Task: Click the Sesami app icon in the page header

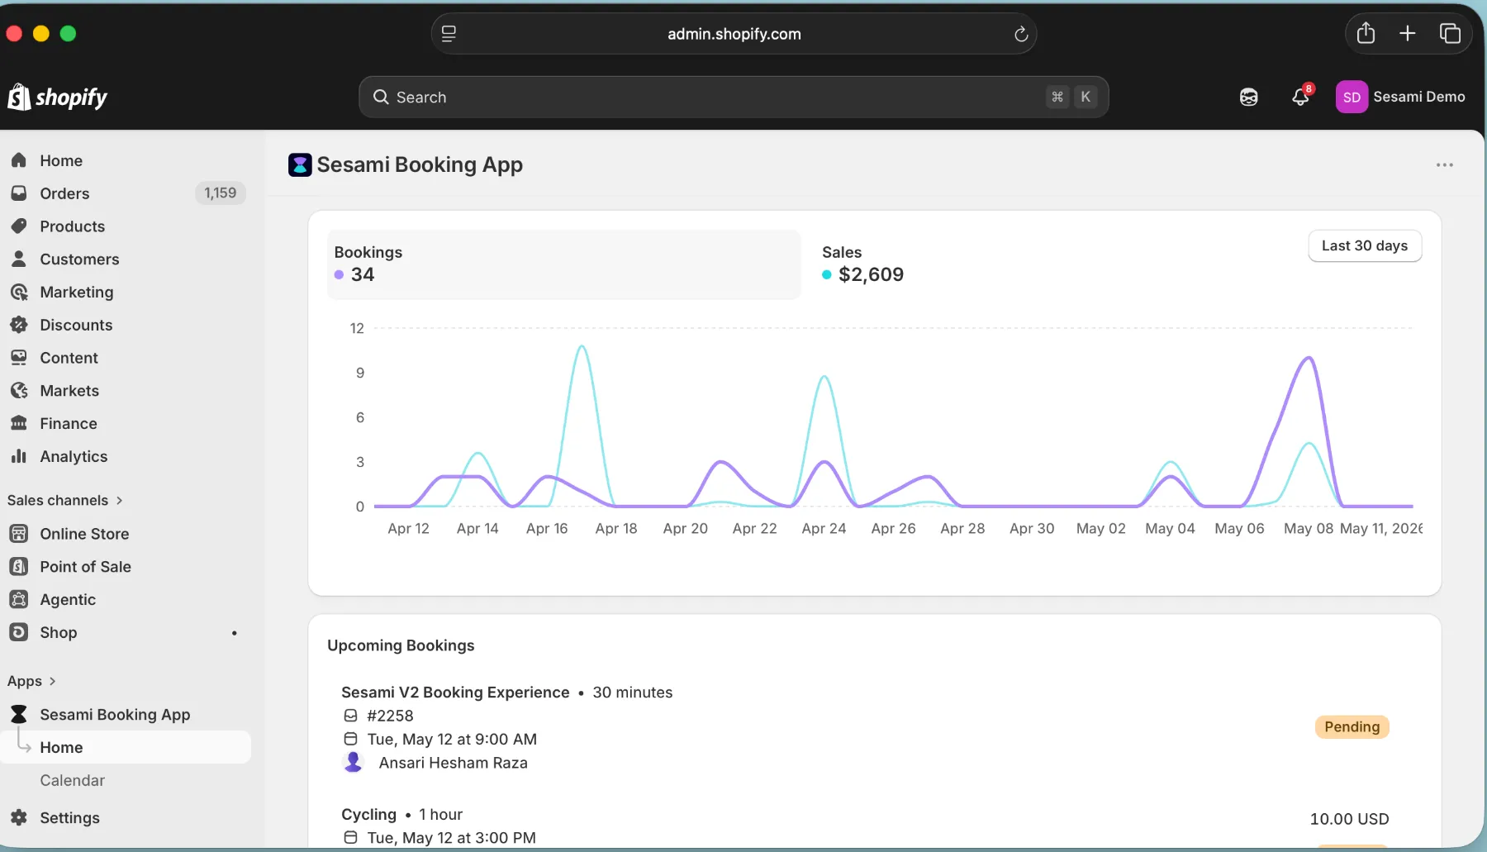Action: point(300,164)
